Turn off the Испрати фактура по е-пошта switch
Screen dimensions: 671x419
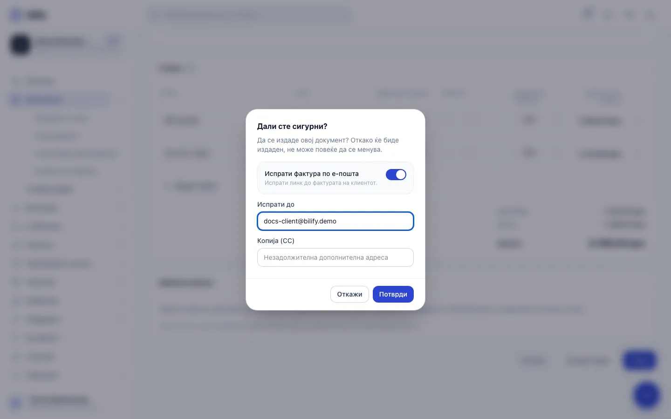point(396,175)
